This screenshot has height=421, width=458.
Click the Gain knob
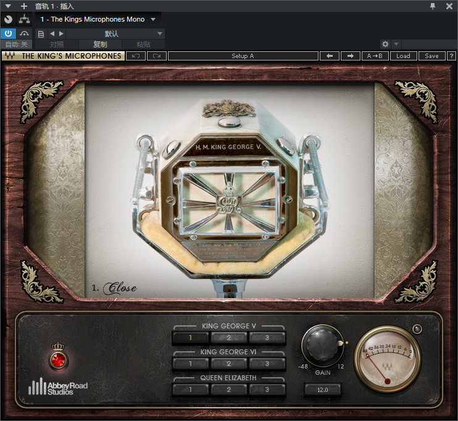tap(322, 345)
